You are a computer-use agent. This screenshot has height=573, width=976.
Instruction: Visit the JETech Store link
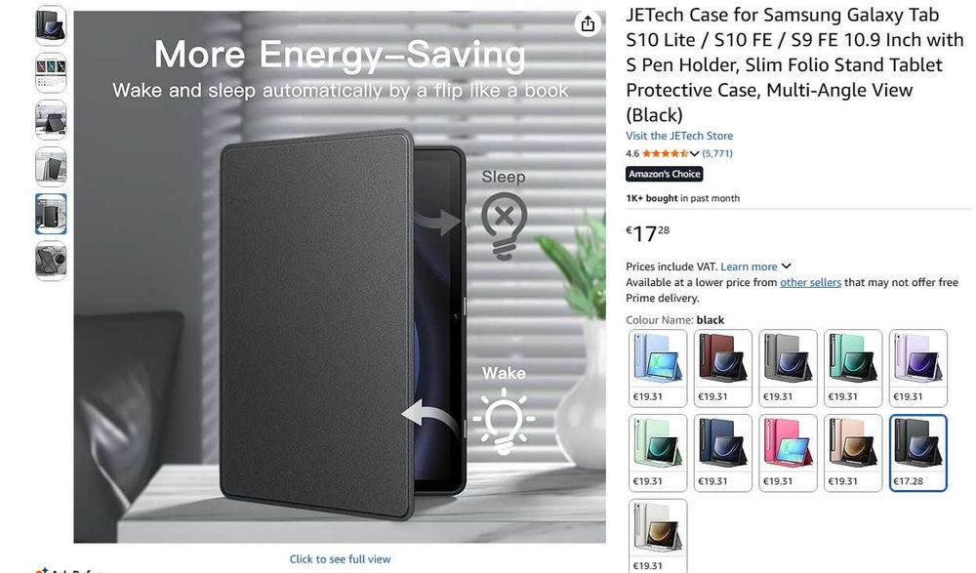coord(679,136)
